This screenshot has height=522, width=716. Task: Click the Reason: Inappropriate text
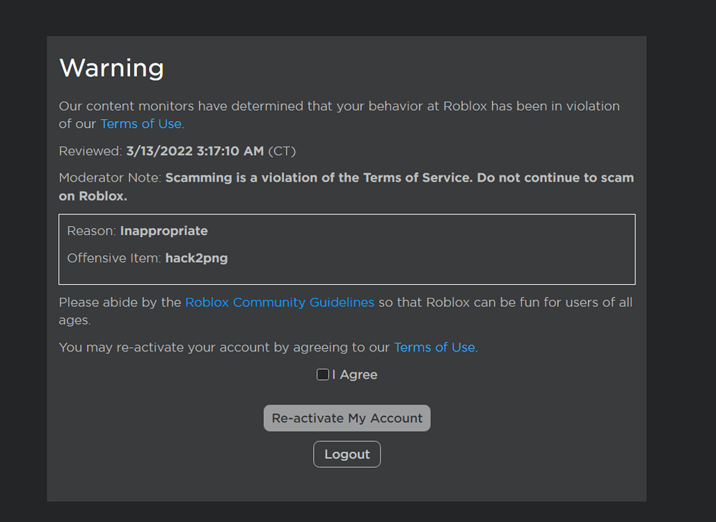tap(138, 231)
